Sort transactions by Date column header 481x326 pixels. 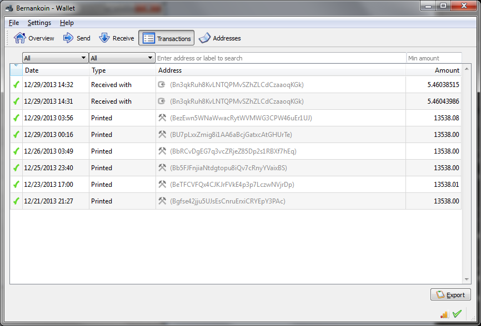pos(56,70)
